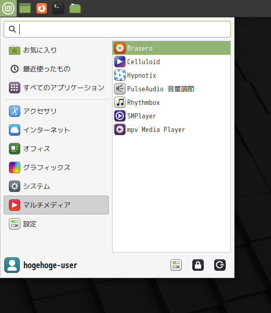Launch SMPlayer from its name text
The height and width of the screenshot is (313, 271).
point(142,116)
